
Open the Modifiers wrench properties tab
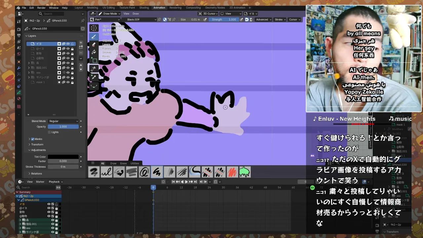pyautogui.click(x=19, y=68)
